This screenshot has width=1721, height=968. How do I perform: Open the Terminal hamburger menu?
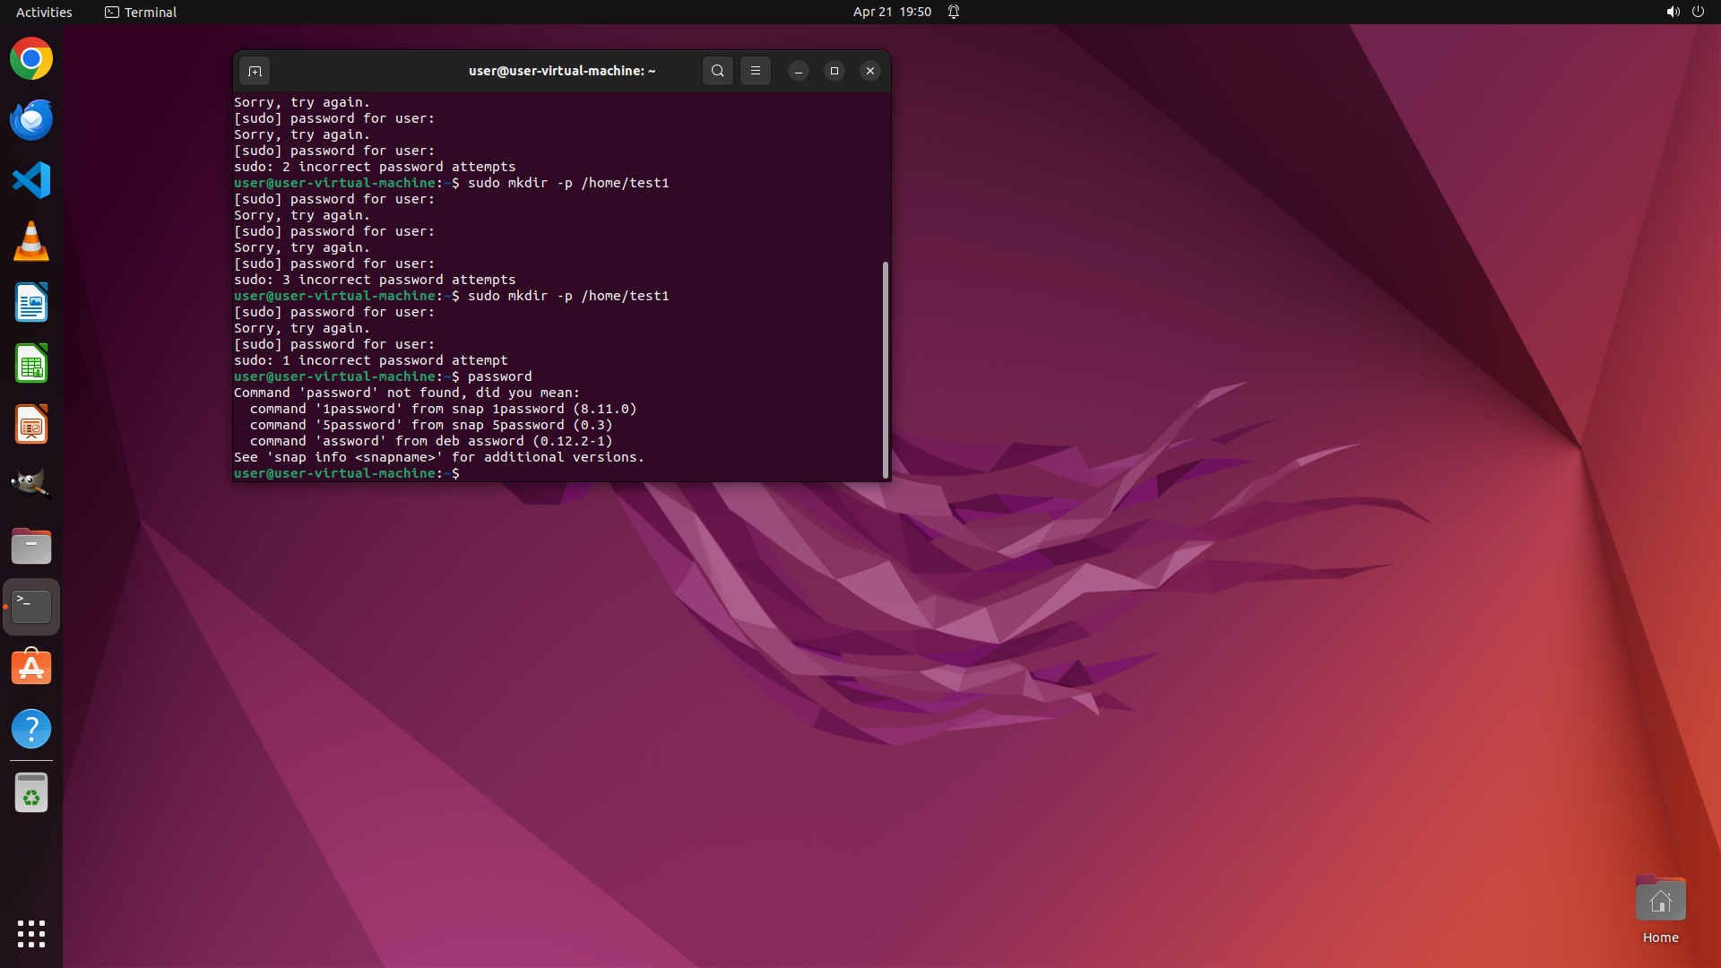click(x=756, y=71)
